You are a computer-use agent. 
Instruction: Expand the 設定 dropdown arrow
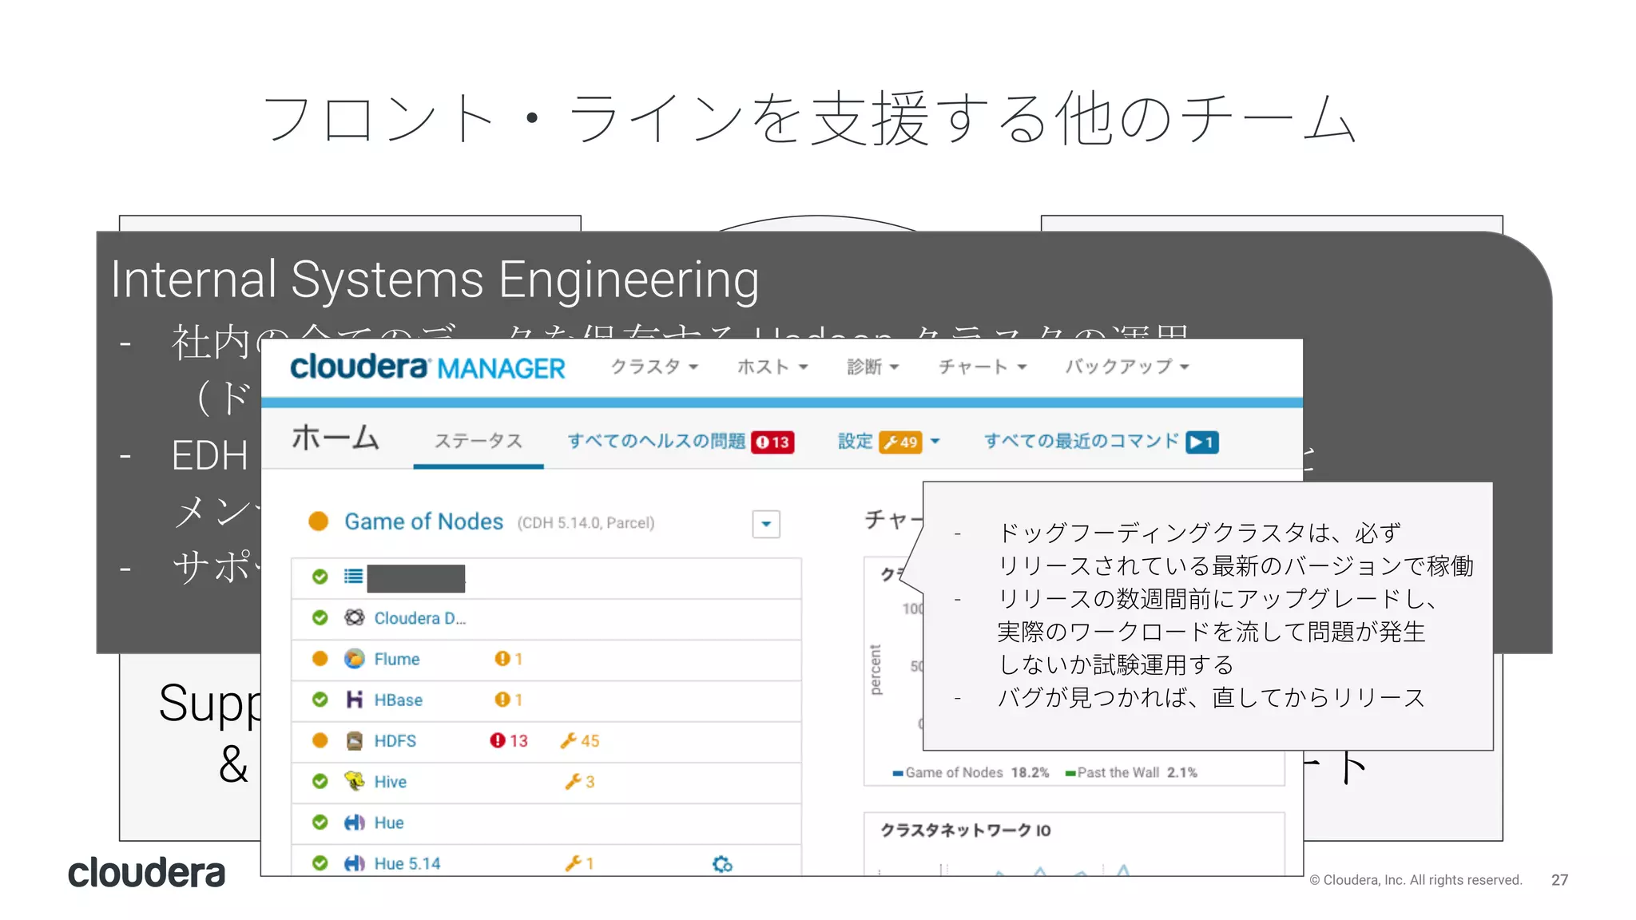tap(935, 442)
